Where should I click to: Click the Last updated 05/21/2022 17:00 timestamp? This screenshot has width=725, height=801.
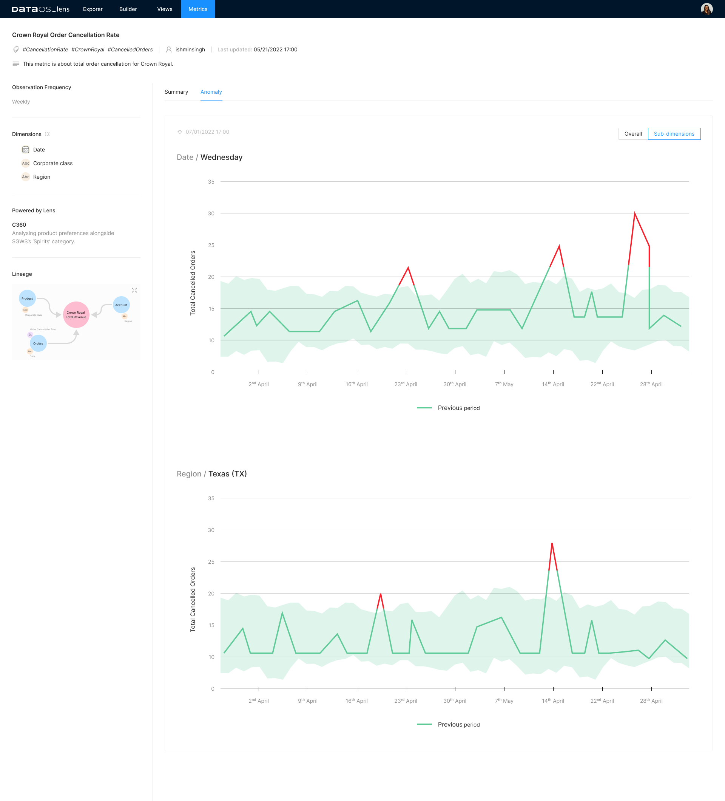point(257,49)
